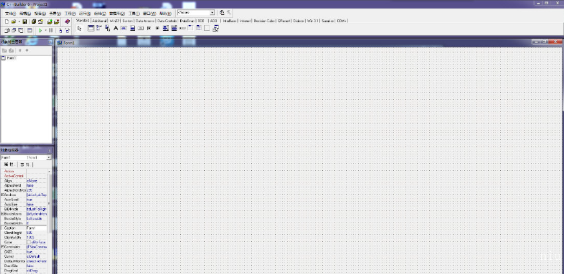Select the Label component (letter A)
The height and width of the screenshot is (274, 564).
click(x=116, y=28)
